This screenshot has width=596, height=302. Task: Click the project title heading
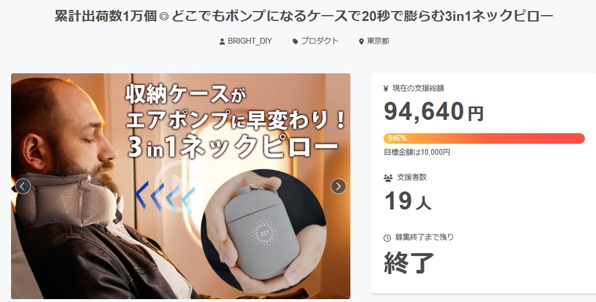click(x=304, y=16)
